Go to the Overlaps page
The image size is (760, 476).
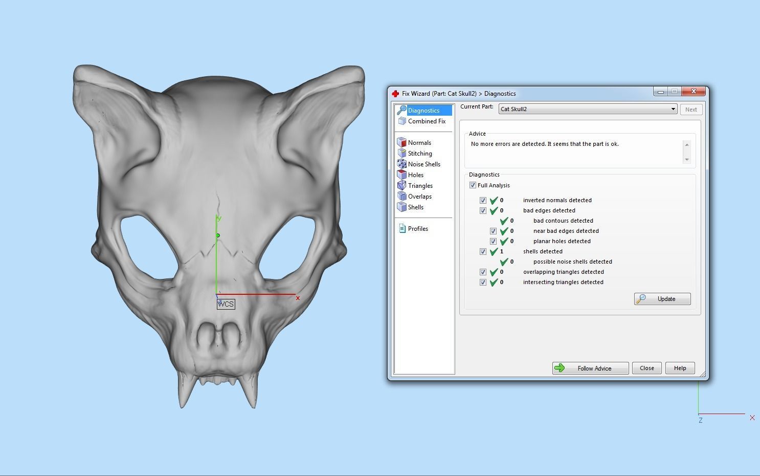pos(420,197)
